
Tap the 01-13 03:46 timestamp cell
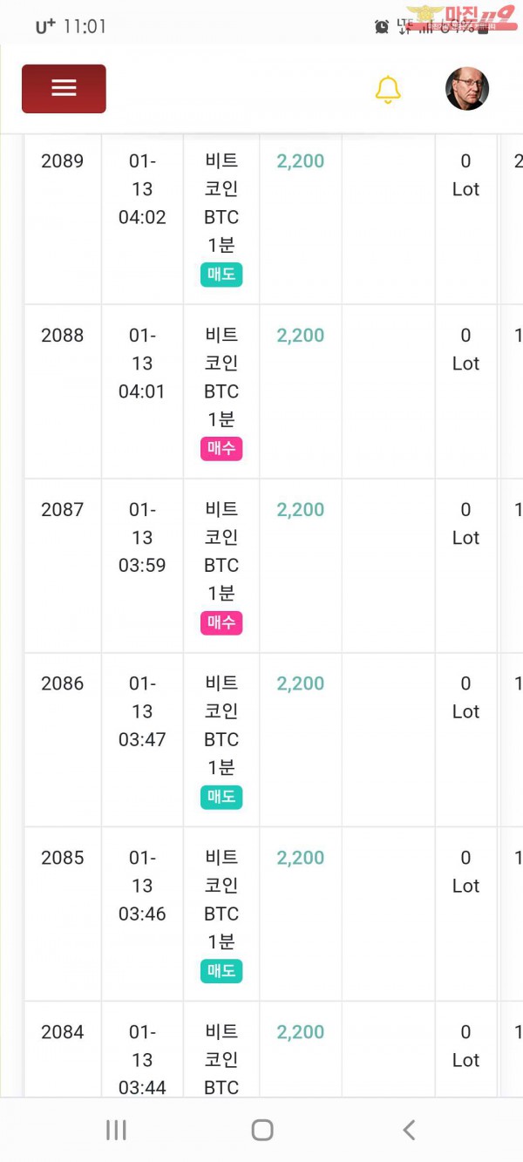(142, 886)
